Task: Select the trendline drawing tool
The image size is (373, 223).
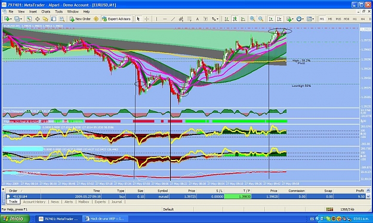Action: (173, 19)
